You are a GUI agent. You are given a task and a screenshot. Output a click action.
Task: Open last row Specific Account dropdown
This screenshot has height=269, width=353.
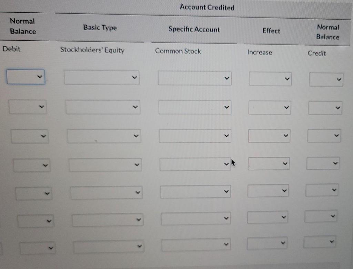click(x=196, y=245)
